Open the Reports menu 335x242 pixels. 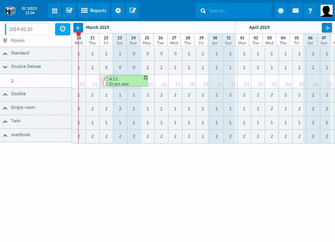pos(93,11)
